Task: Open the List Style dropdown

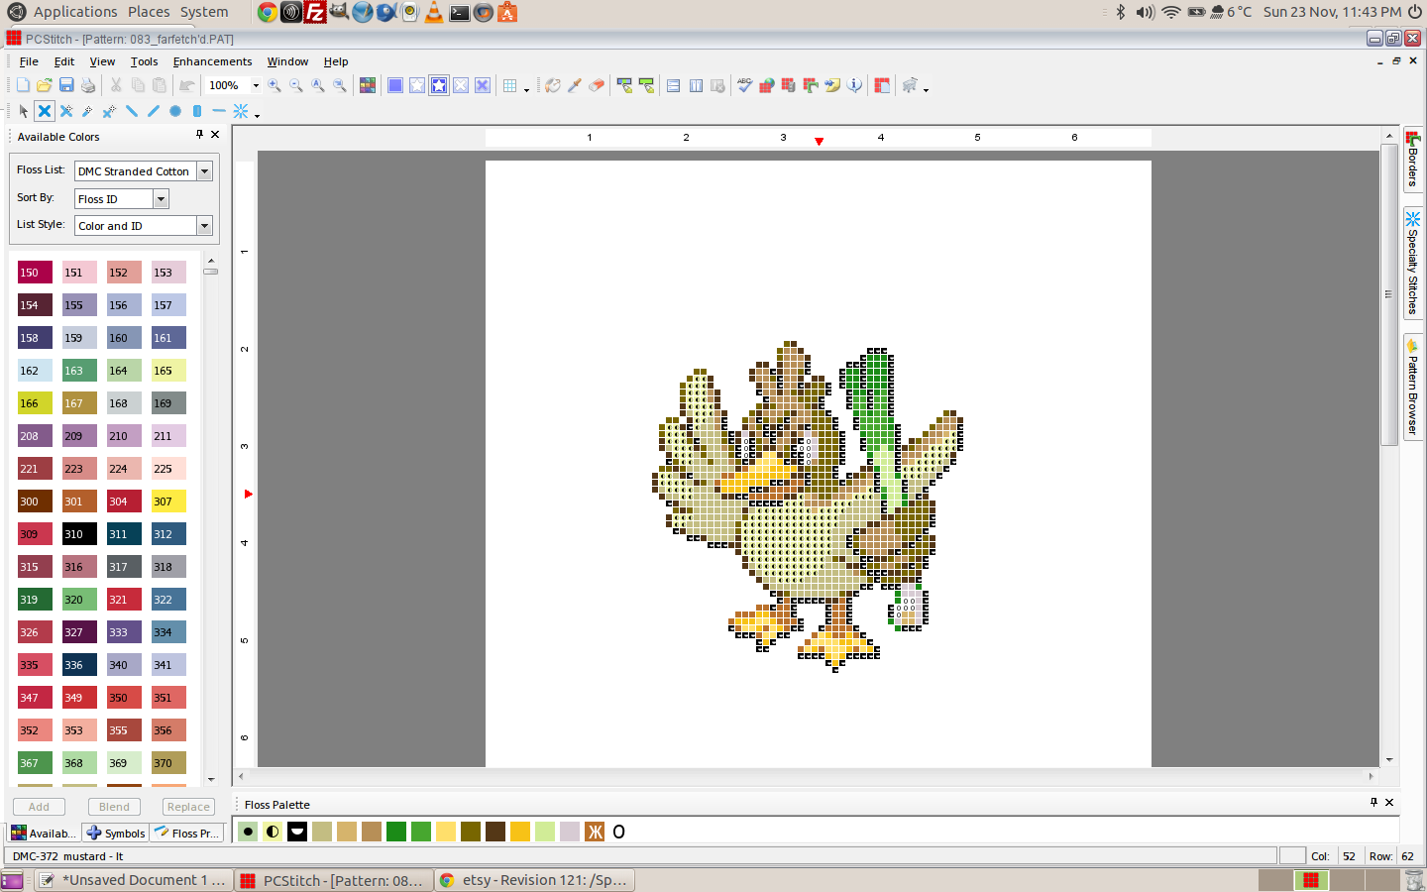Action: pyautogui.click(x=204, y=226)
